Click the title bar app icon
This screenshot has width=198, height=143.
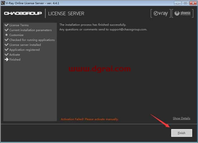tap(3, 3)
